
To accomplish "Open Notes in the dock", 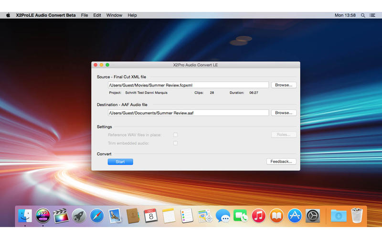I will [169, 216].
